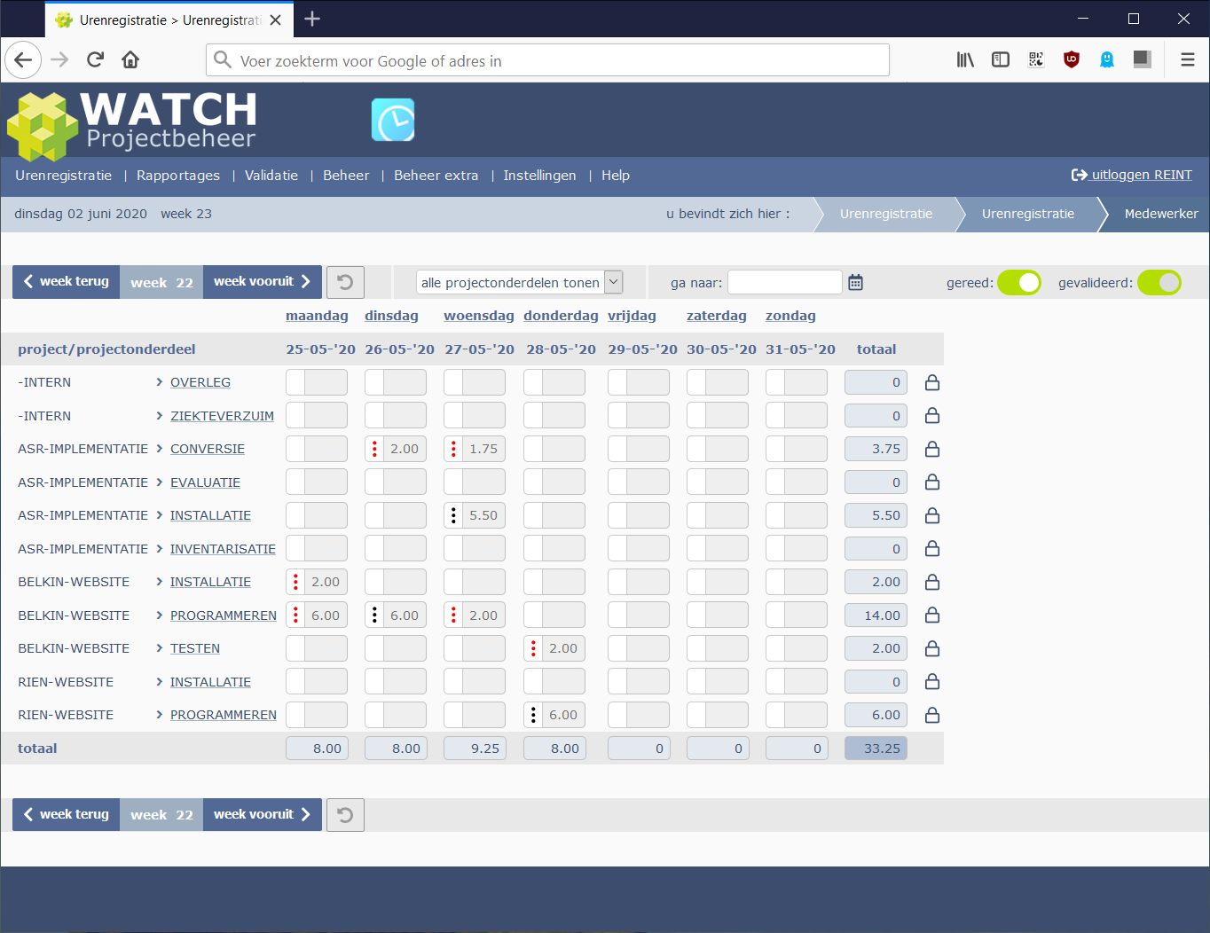Click the top refresh/reset week icon
Image resolution: width=1210 pixels, height=933 pixels.
345,282
